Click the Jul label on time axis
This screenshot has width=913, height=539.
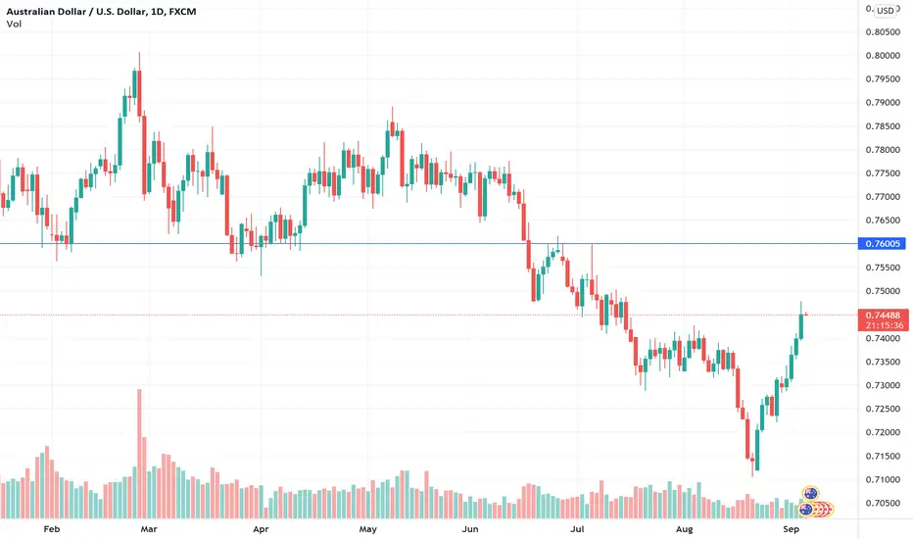point(577,529)
